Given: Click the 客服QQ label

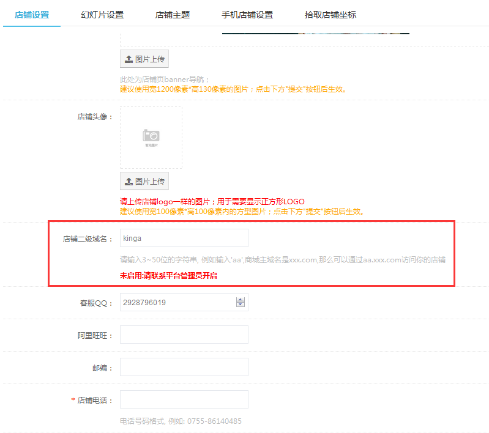Looking at the screenshot, I should pos(96,303).
